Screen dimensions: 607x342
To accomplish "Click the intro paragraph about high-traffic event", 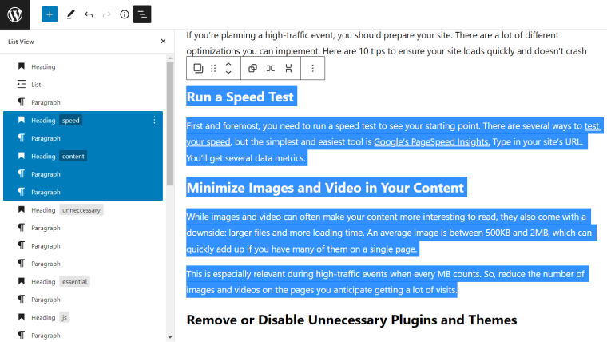I will point(387,43).
